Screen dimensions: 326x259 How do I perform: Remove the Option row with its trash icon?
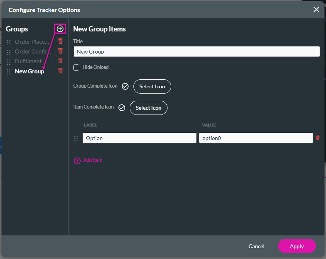[x=318, y=138]
